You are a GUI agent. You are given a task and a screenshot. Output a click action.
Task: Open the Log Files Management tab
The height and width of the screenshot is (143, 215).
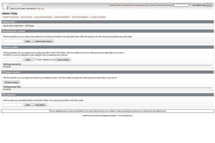(x=43, y=17)
